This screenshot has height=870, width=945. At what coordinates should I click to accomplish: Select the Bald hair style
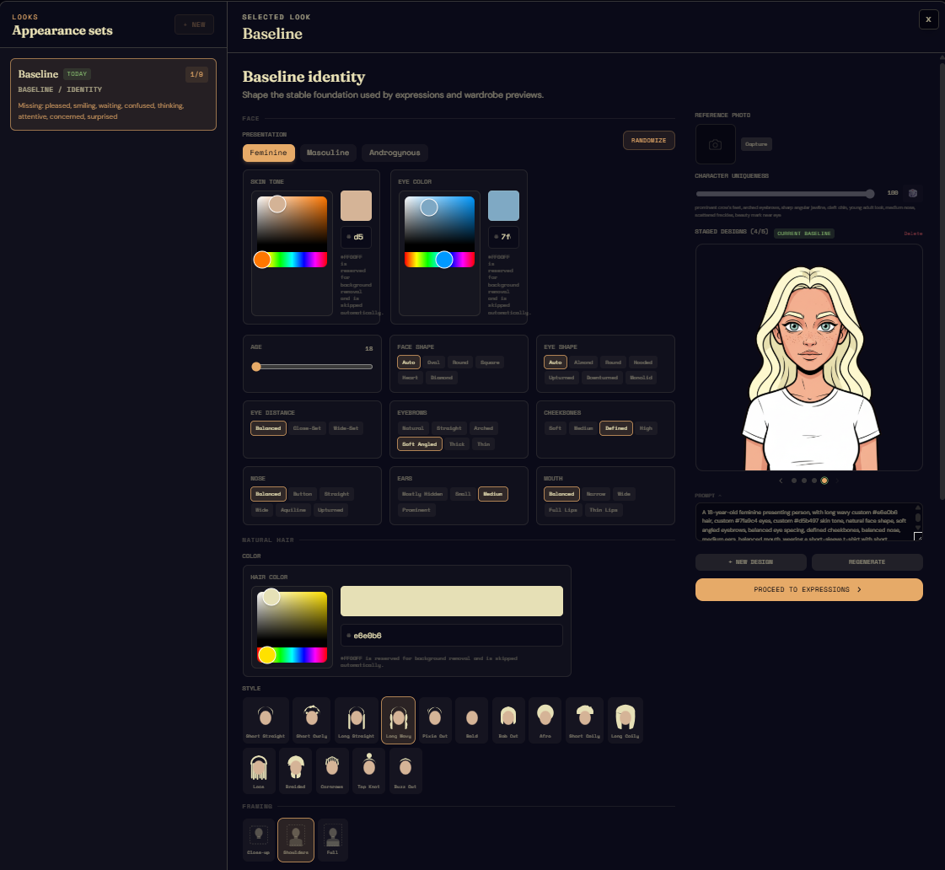(472, 720)
